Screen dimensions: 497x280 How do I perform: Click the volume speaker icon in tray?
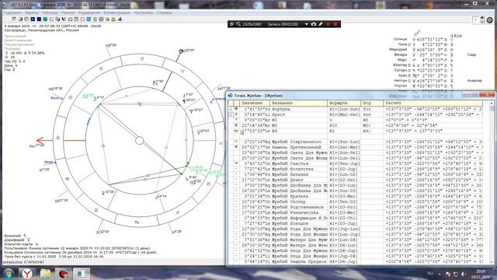tap(463, 274)
